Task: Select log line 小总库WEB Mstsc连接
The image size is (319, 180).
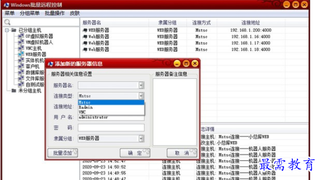Action: point(235,137)
